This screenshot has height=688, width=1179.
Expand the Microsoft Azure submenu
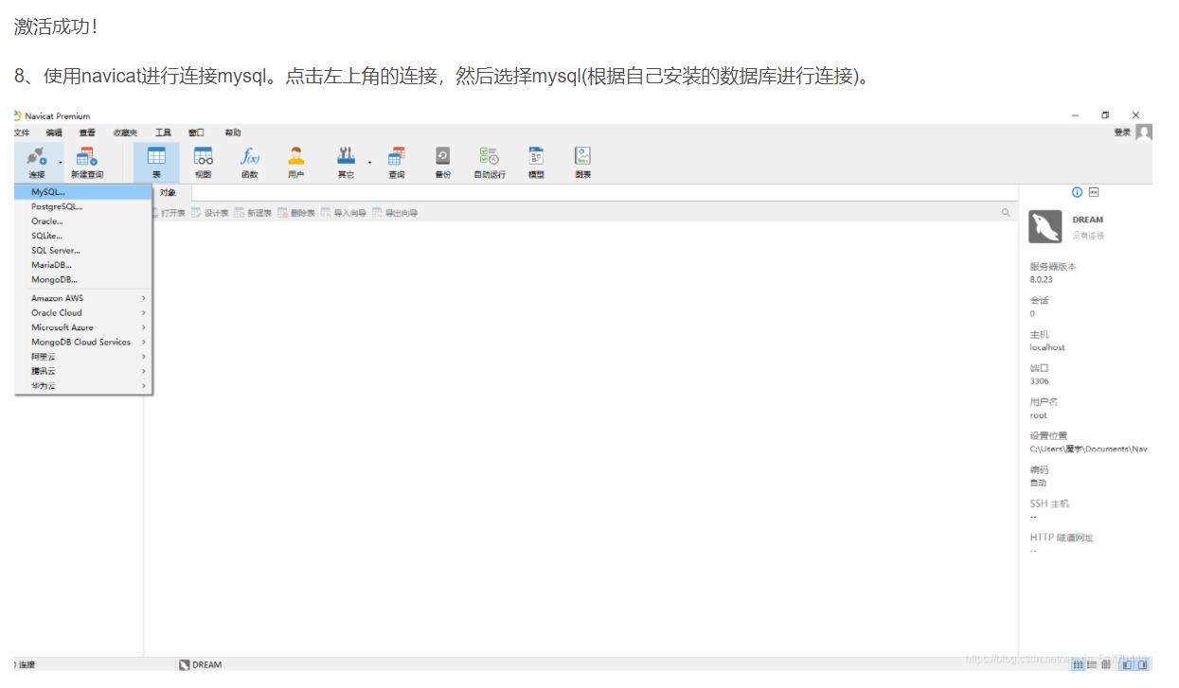(83, 327)
